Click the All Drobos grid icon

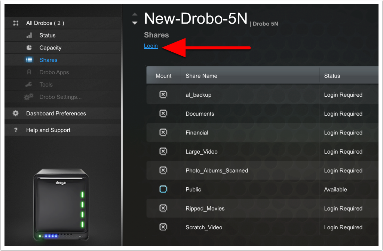(16, 23)
